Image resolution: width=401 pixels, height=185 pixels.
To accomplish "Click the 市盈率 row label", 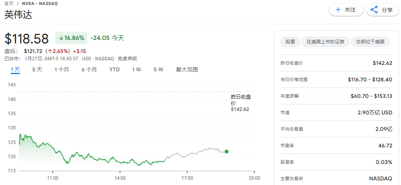I will pyautogui.click(x=287, y=145).
